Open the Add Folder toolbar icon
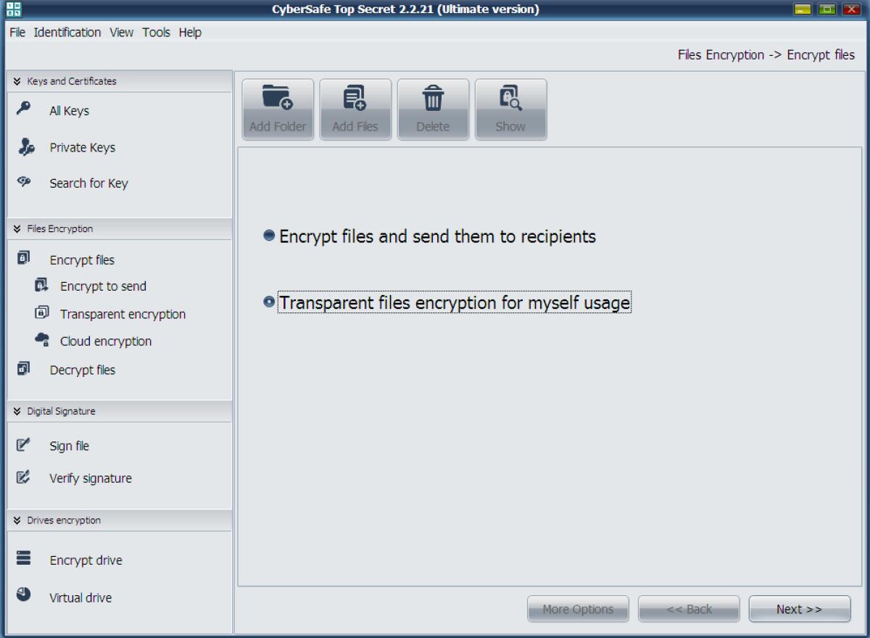 tap(278, 107)
